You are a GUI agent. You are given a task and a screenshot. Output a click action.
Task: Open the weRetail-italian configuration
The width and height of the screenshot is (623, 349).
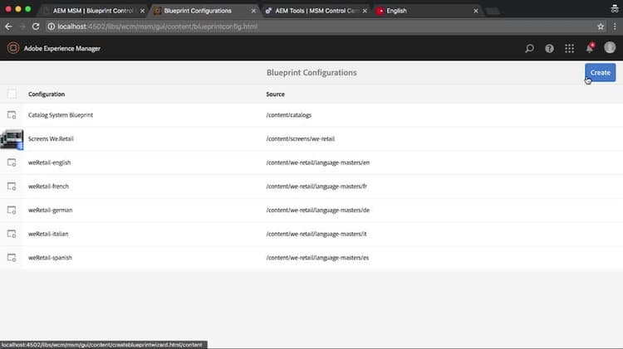(x=48, y=234)
